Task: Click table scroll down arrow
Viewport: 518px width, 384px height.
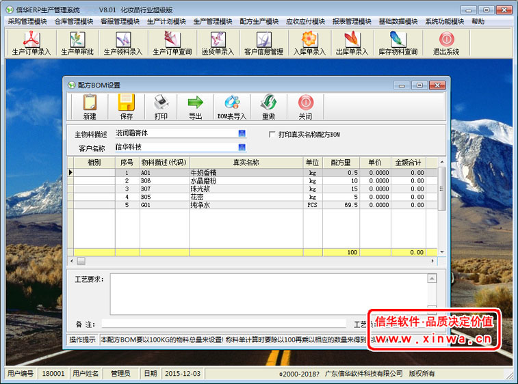Action: pyautogui.click(x=441, y=252)
